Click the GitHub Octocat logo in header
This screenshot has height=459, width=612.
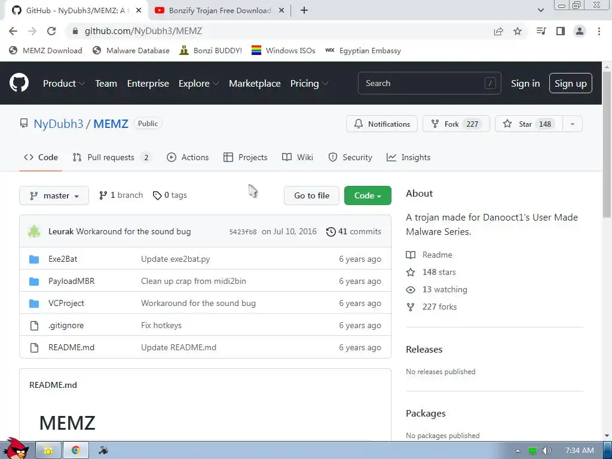point(19,82)
